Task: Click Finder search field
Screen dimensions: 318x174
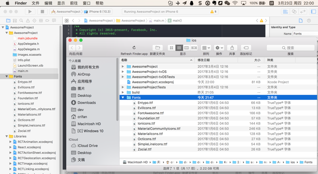Action: click(x=291, y=48)
